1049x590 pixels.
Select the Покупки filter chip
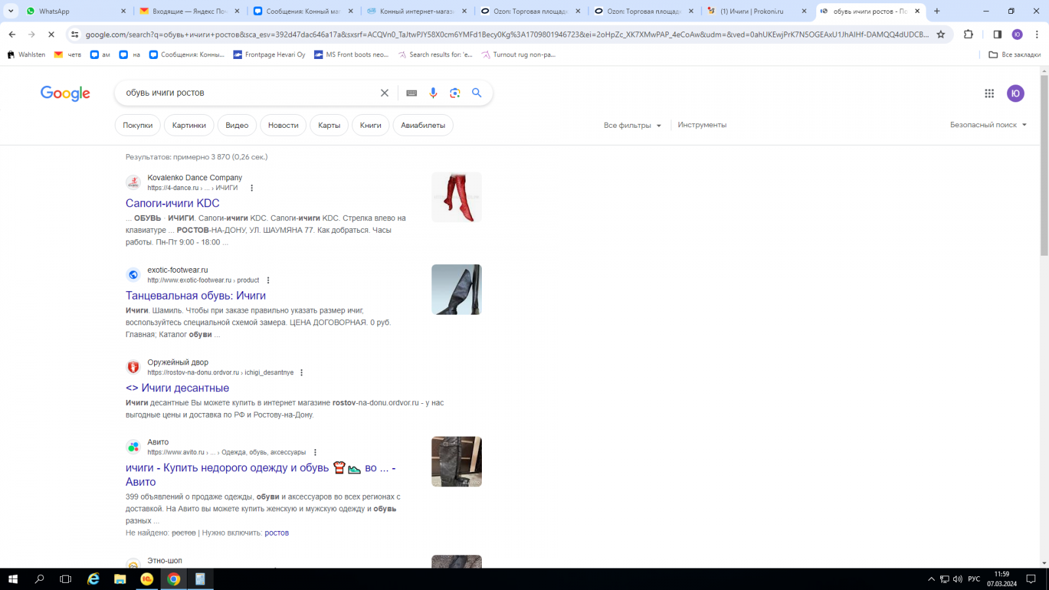click(x=138, y=125)
